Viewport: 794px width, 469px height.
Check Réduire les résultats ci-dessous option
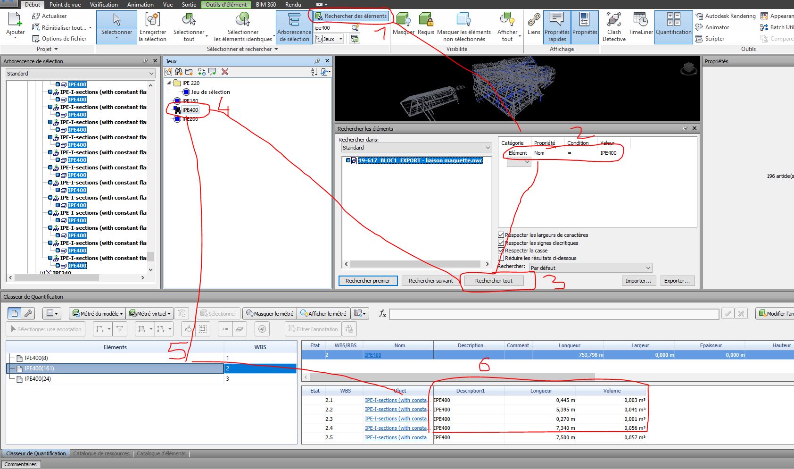[x=501, y=258]
